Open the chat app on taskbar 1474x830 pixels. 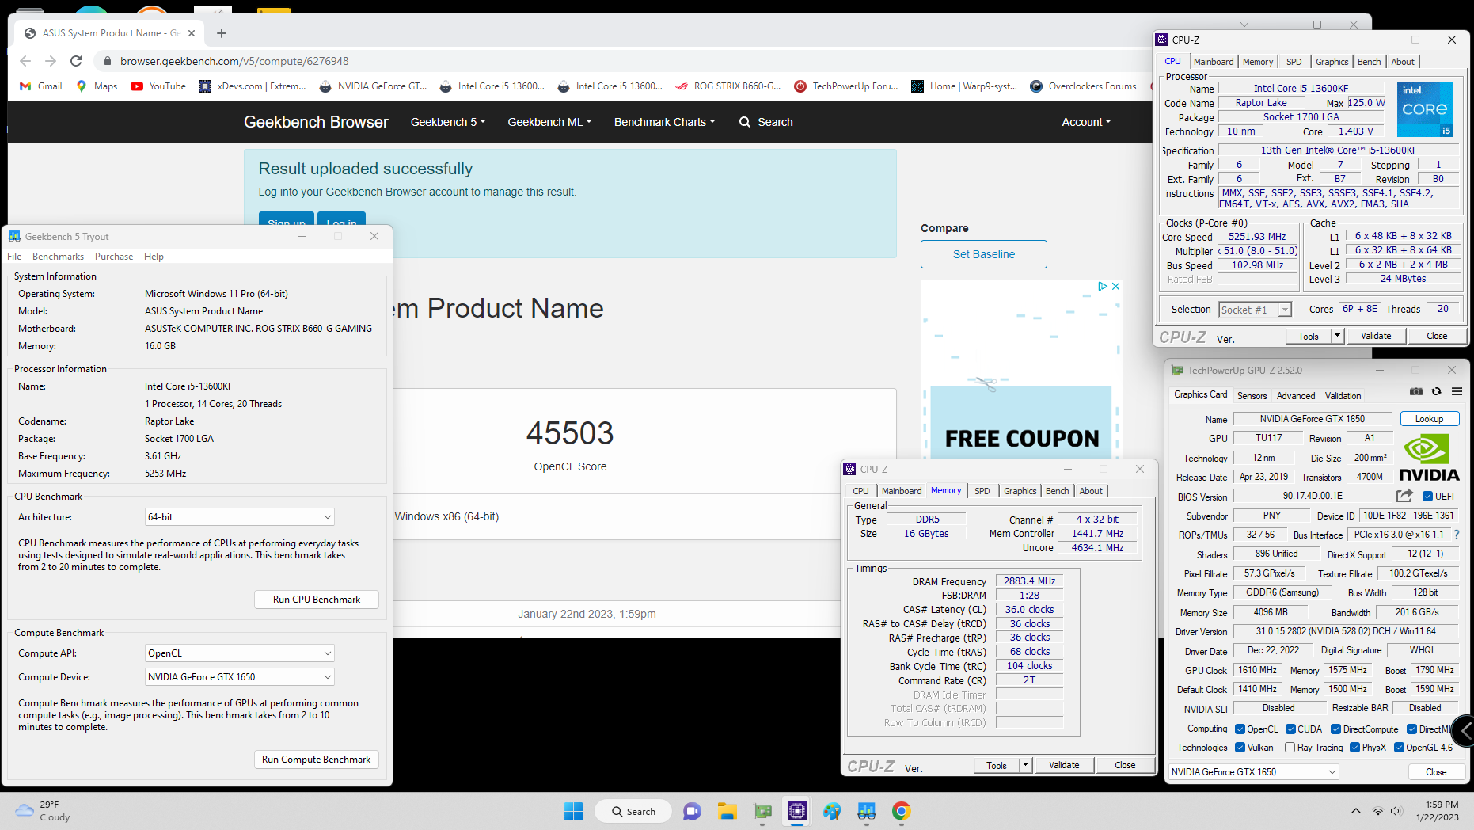(693, 811)
